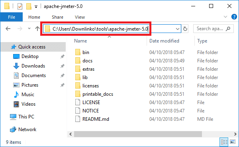Go forward with the Forward arrow
The height and width of the screenshot is (147, 239).
tap(20, 29)
